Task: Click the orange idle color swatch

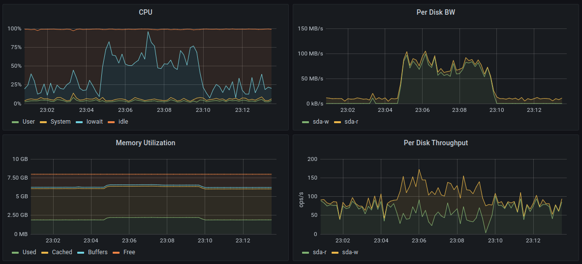Action: pyautogui.click(x=111, y=122)
